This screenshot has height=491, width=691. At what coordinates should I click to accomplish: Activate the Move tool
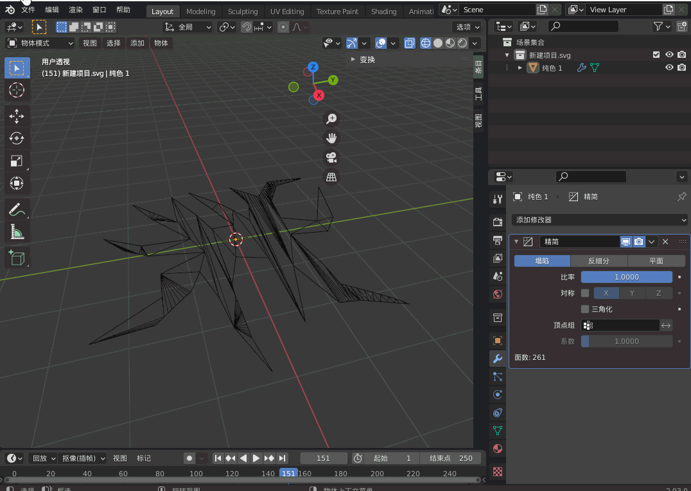coord(17,116)
